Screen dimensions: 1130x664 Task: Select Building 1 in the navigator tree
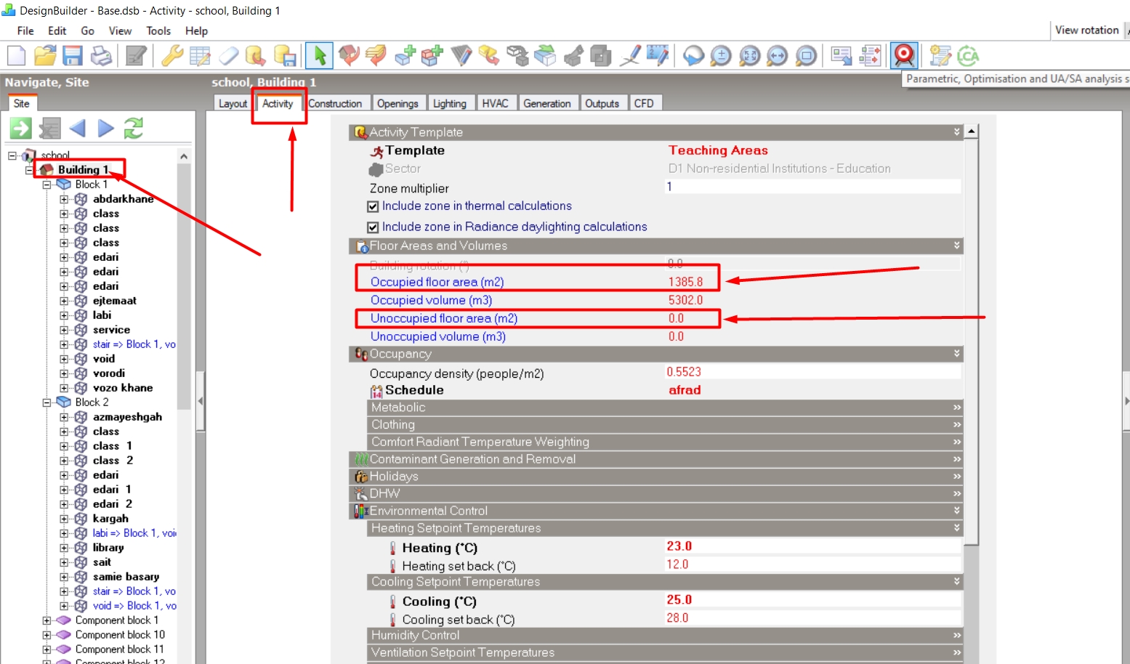pos(83,170)
